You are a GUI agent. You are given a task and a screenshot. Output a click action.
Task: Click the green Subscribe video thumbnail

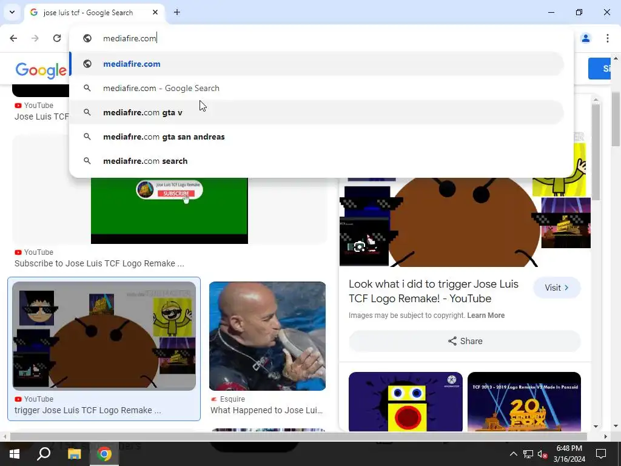click(x=170, y=210)
